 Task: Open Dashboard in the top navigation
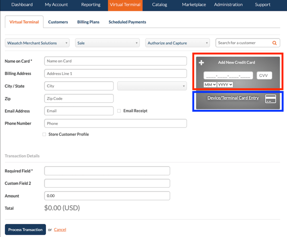pos(22,5)
